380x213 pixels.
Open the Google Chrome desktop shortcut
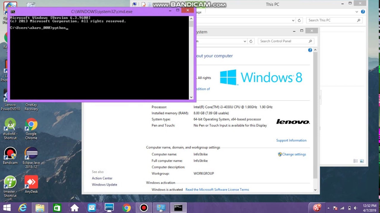[x=31, y=129]
